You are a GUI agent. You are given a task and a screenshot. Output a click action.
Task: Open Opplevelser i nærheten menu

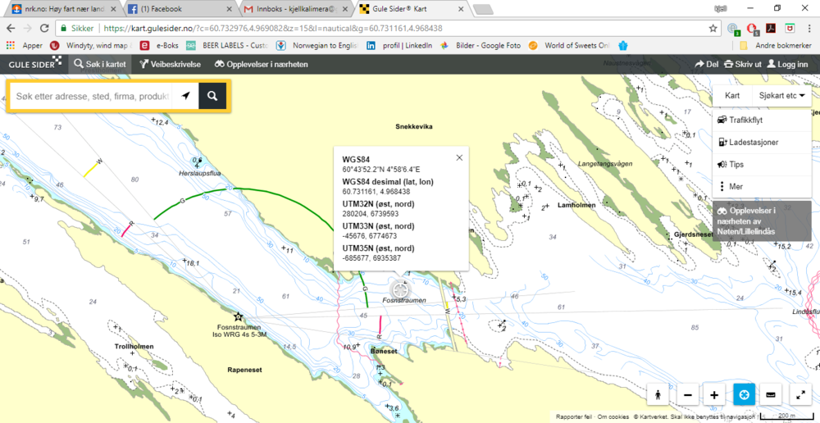[261, 64]
